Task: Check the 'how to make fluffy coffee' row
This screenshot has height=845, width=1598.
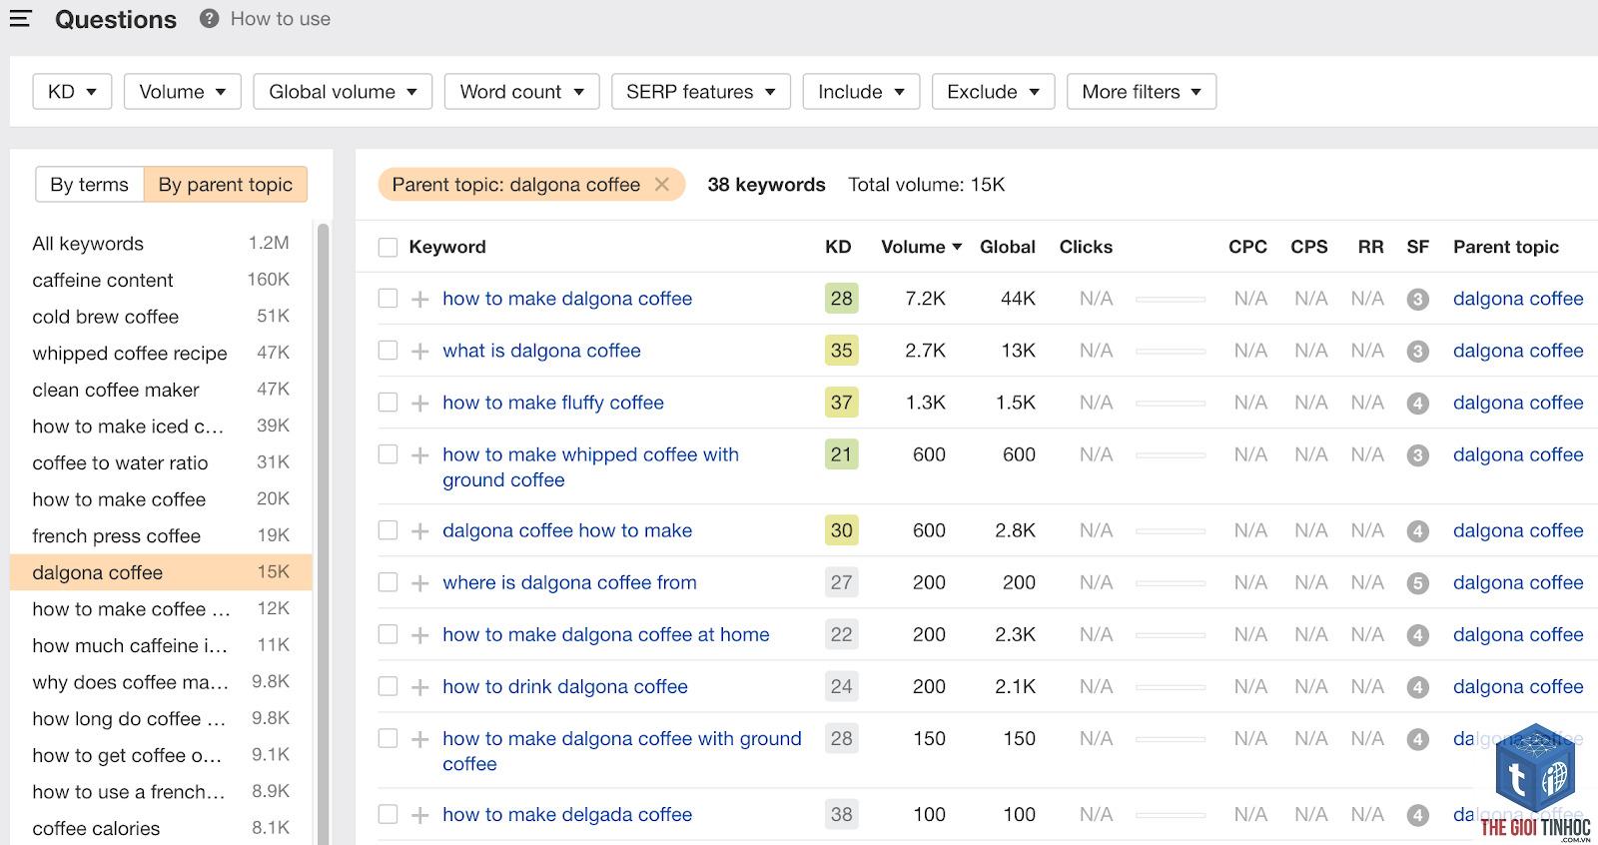Action: pos(388,403)
